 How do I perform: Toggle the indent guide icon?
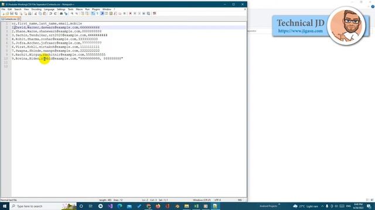pyautogui.click(x=102, y=13)
